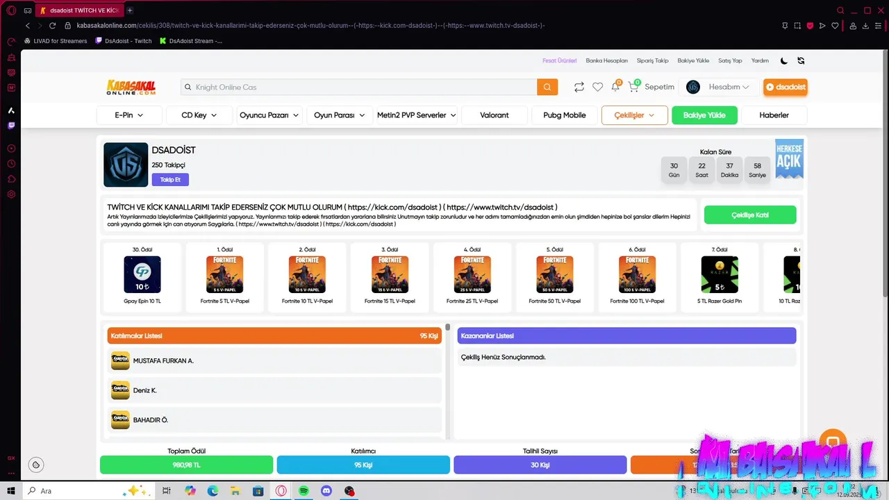Click the cookie settings icon
This screenshot has height=500, width=889.
click(x=36, y=465)
